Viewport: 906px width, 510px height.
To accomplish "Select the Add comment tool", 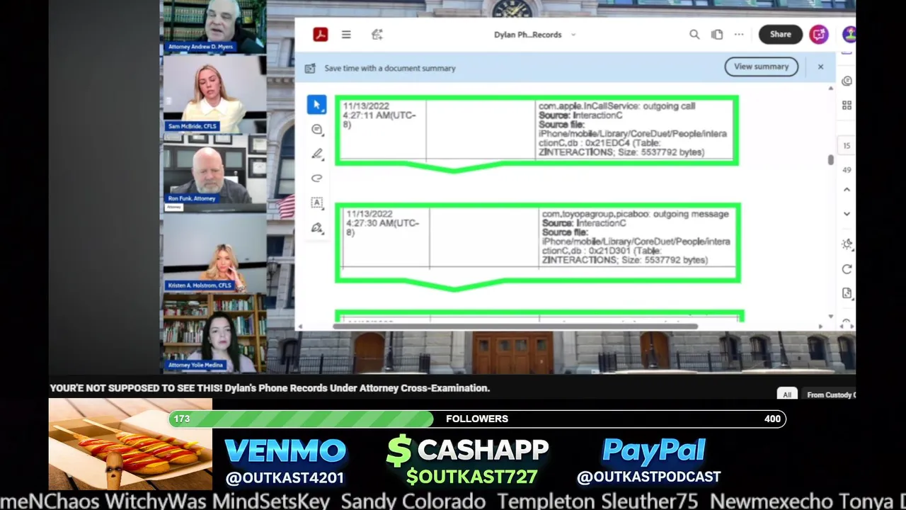I will (x=316, y=130).
